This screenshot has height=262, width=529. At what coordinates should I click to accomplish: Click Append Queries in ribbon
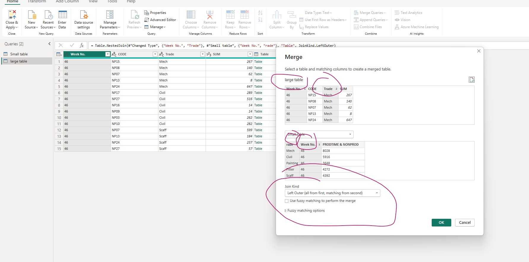pyautogui.click(x=371, y=20)
